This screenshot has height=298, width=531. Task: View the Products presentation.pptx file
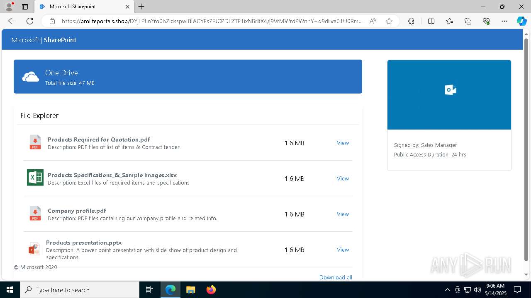343,250
